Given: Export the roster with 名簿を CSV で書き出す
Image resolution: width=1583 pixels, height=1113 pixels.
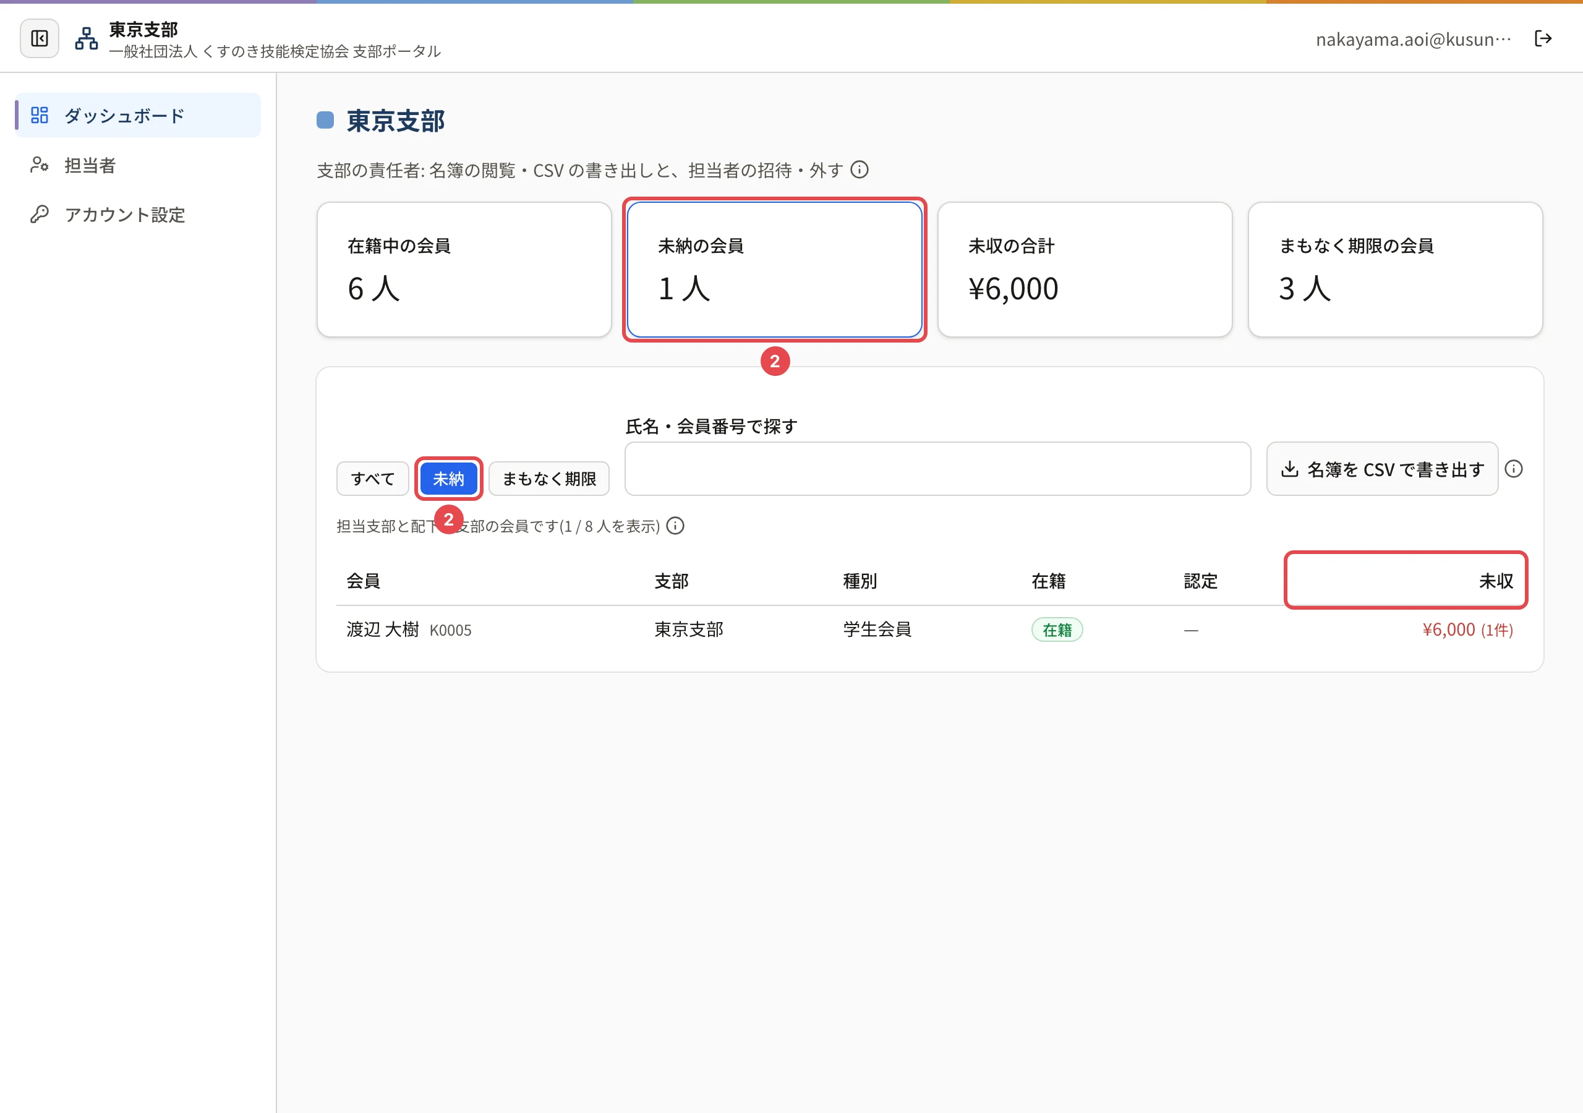Looking at the screenshot, I should (x=1381, y=469).
